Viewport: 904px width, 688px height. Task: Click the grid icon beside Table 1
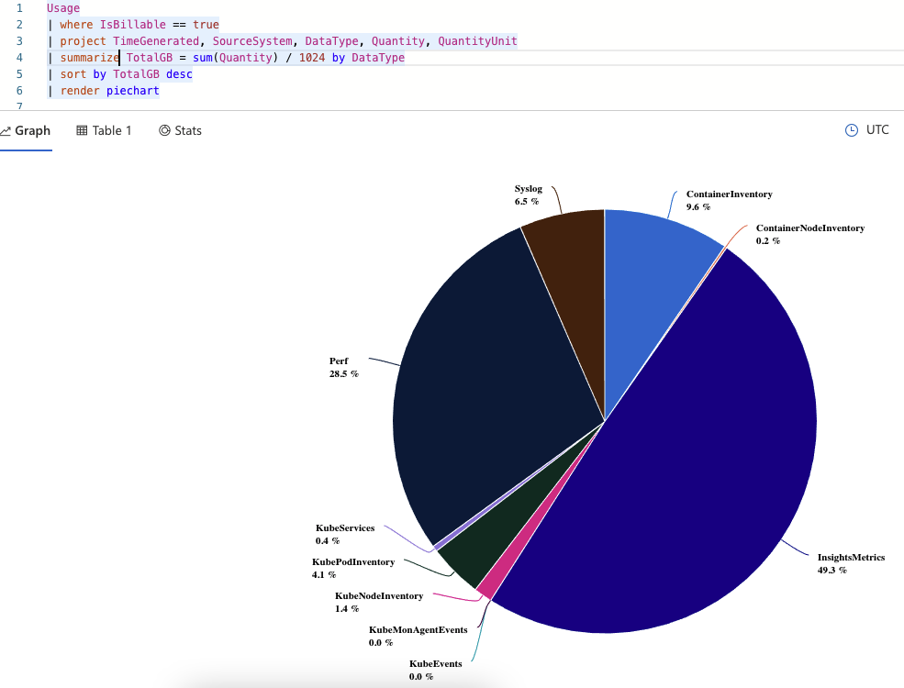pyautogui.click(x=82, y=130)
